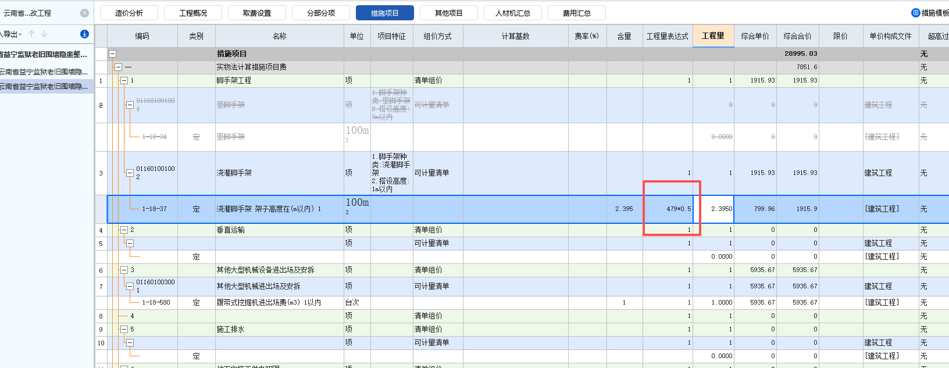Collapse the 脚手架工程 row expander
The width and height of the screenshot is (949, 368).
tap(124, 80)
